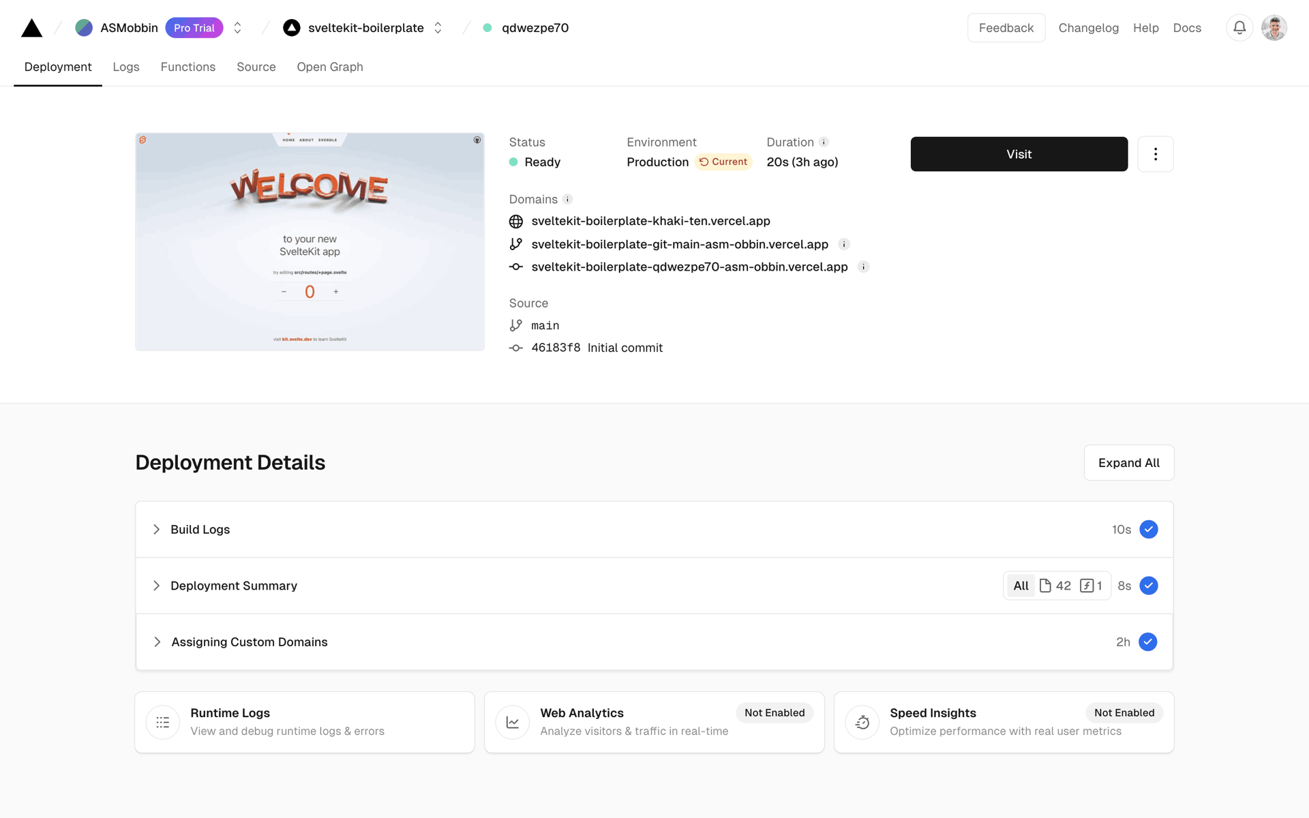Image resolution: width=1309 pixels, height=818 pixels.
Task: Open the main branch source link
Action: click(545, 326)
